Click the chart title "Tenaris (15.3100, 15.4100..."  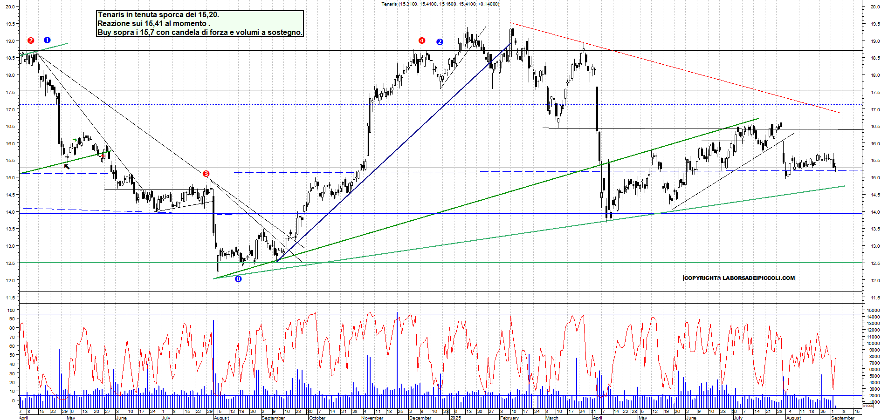click(x=440, y=4)
